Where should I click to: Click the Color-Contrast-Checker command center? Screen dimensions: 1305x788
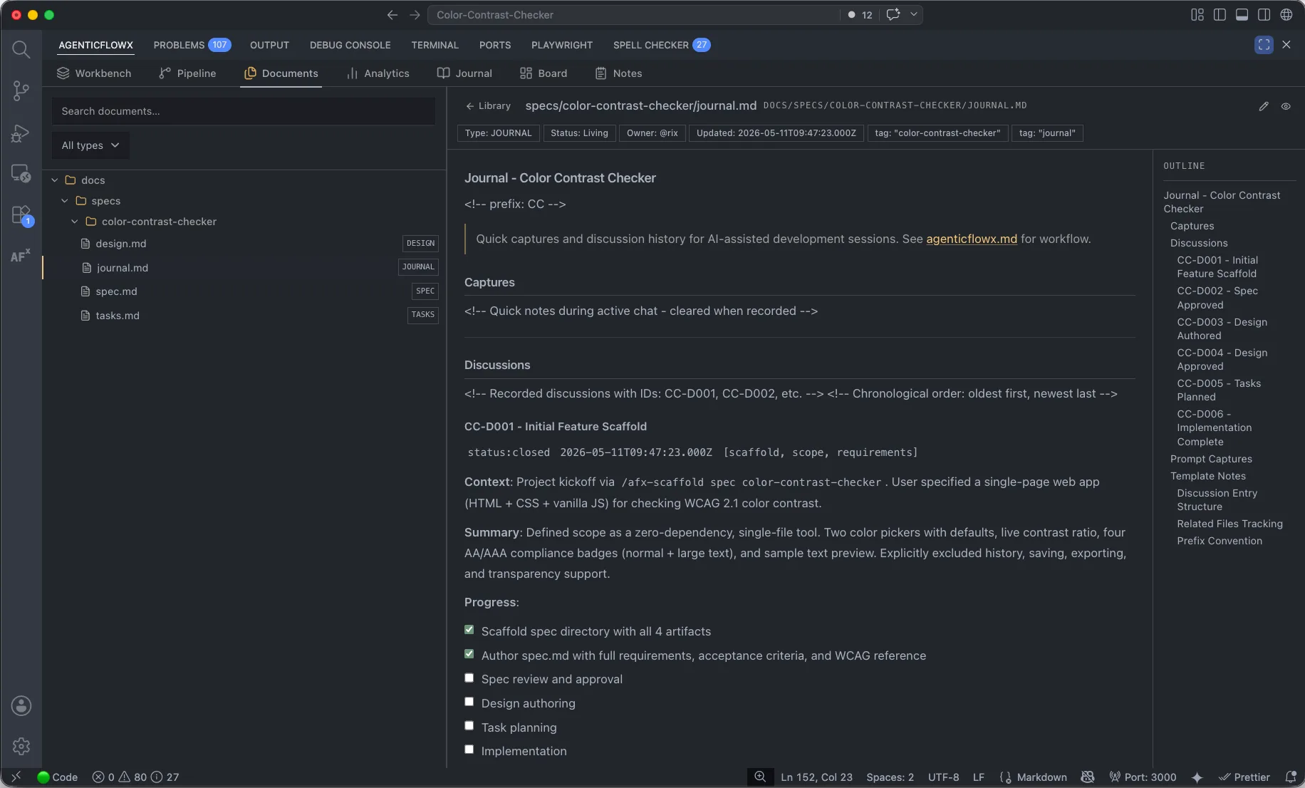633,15
